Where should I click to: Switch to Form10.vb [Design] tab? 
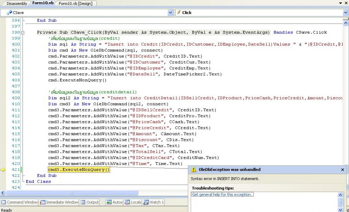click(x=75, y=4)
